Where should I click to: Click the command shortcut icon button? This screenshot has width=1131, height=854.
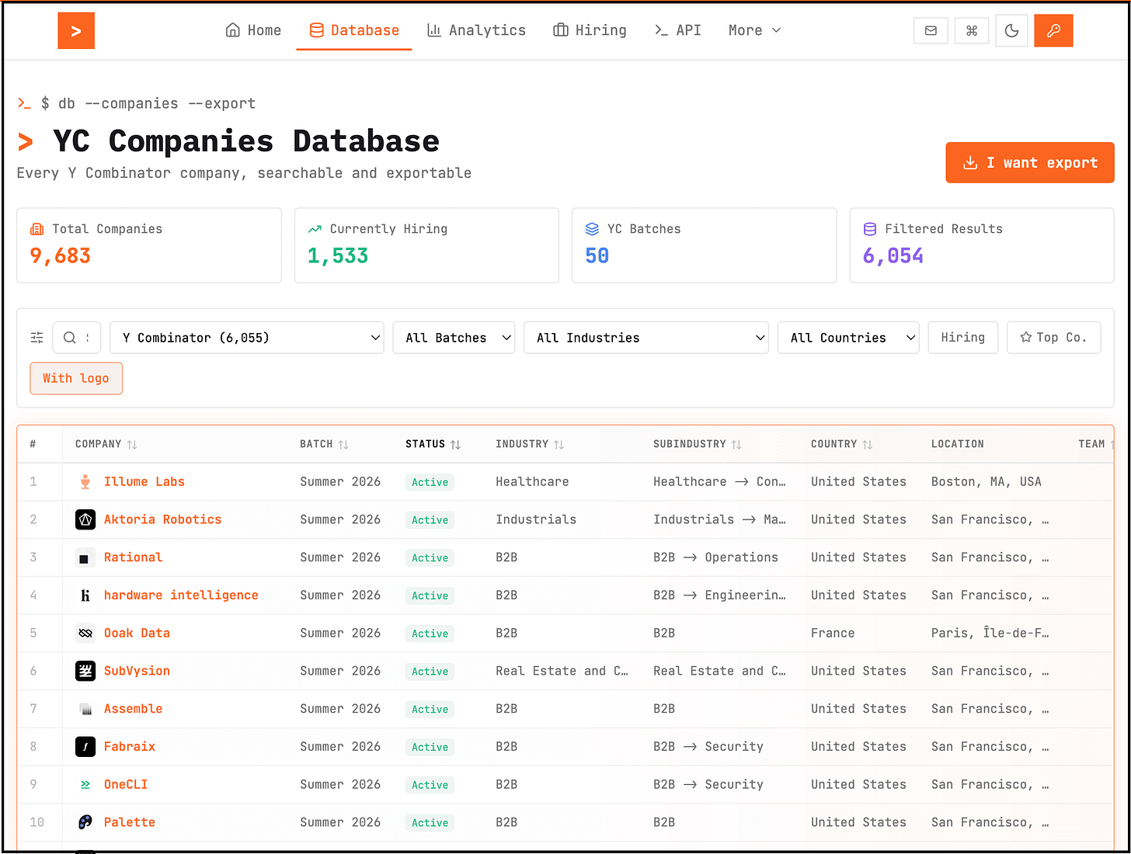(x=971, y=31)
